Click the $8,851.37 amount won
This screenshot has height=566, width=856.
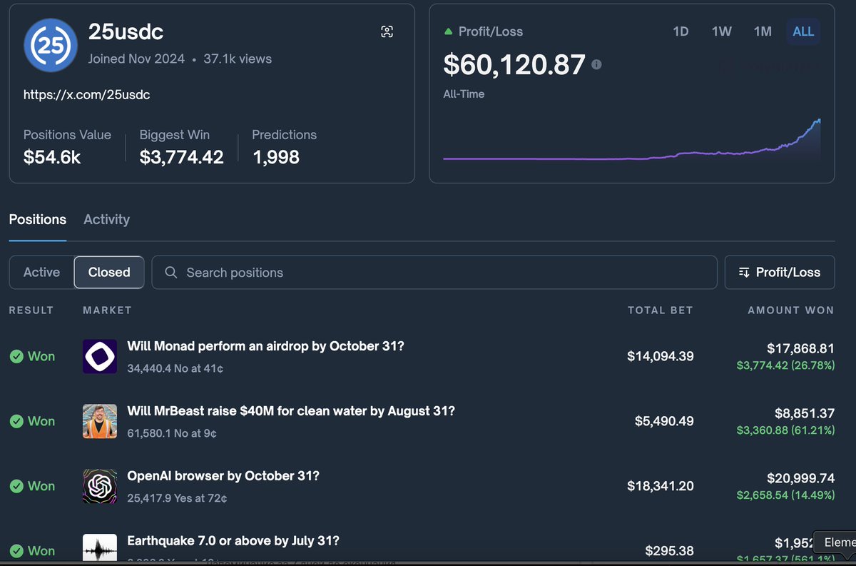(x=805, y=413)
